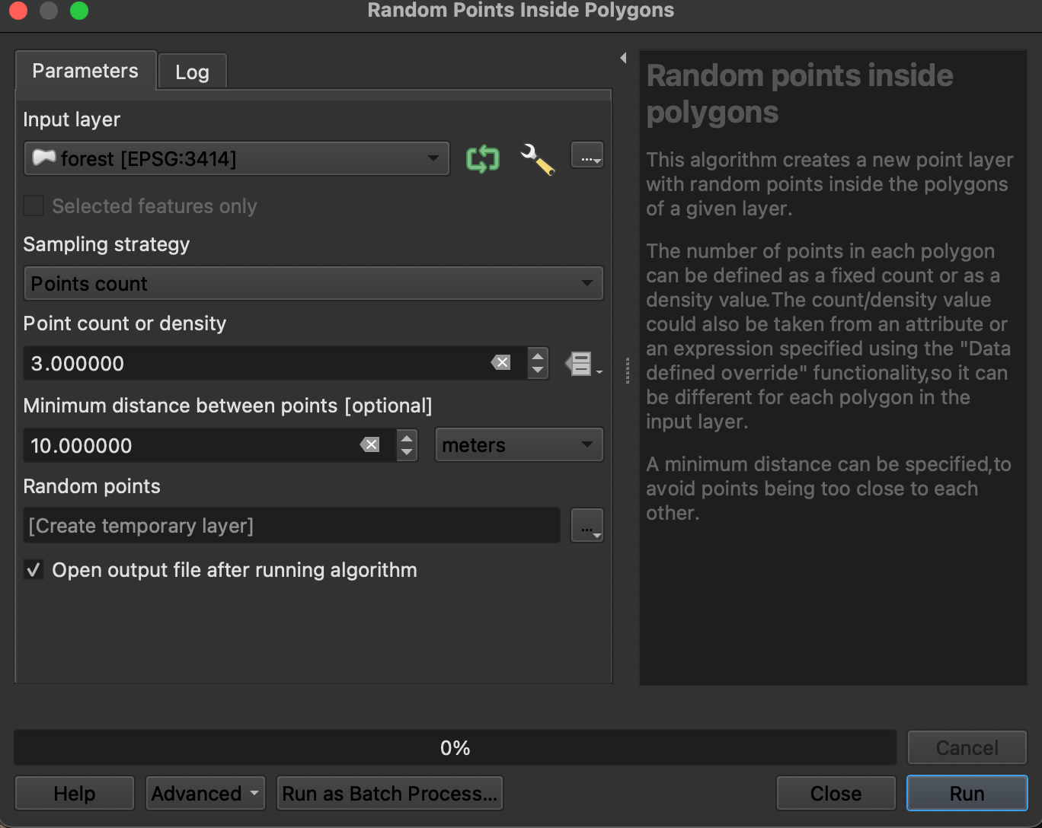Decrease point count with down arrow

(x=538, y=371)
